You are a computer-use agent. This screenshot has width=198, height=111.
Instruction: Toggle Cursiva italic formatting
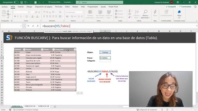click(x=18, y=16)
